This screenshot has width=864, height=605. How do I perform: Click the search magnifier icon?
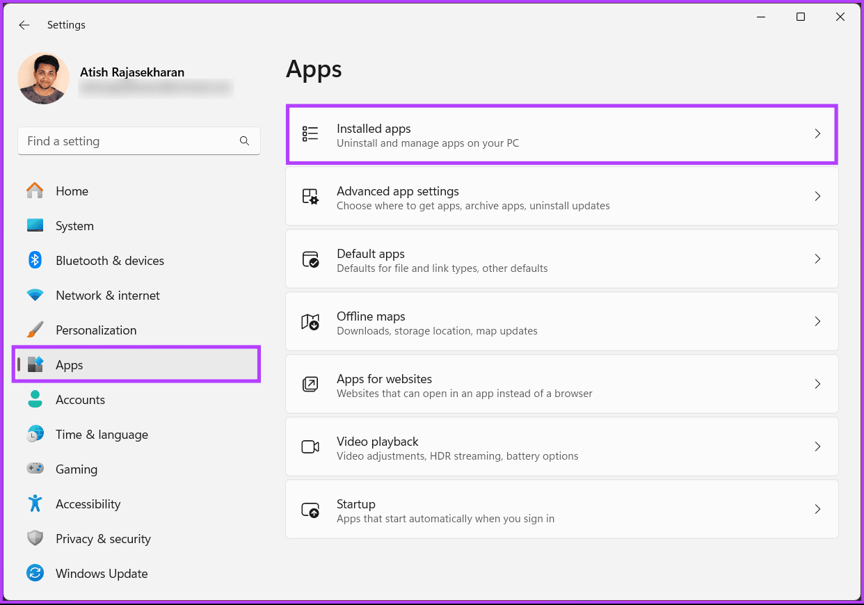(244, 141)
